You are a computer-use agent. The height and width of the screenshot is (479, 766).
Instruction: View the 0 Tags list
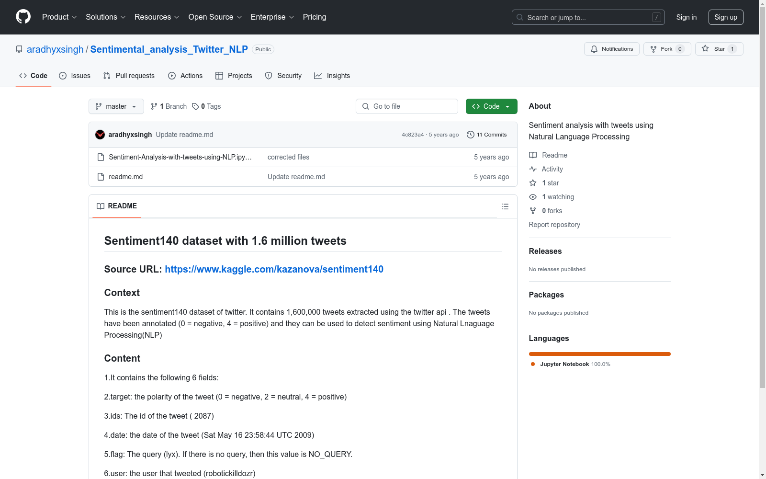tap(206, 106)
